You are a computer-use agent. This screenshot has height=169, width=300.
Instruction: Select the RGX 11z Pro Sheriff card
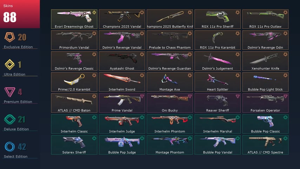[x=218, y=19]
